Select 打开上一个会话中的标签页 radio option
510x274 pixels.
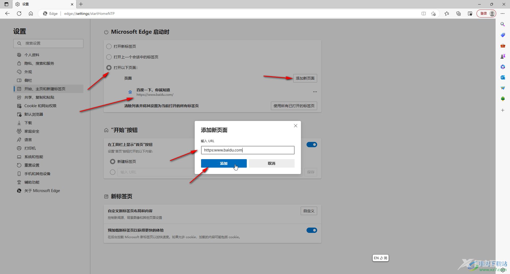(x=109, y=57)
